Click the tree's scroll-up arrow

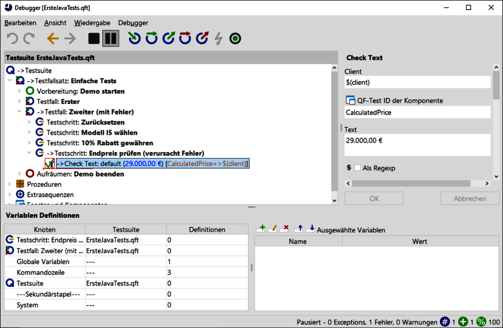tap(335, 68)
